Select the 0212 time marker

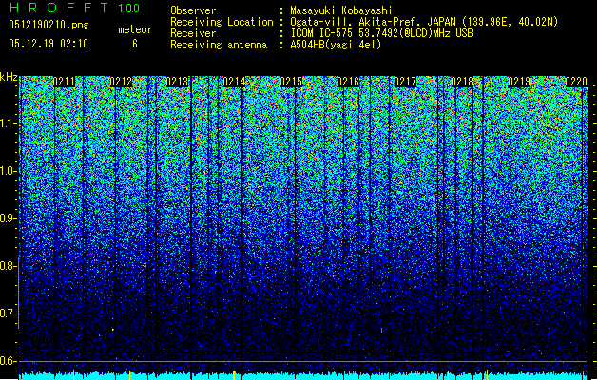(x=121, y=82)
